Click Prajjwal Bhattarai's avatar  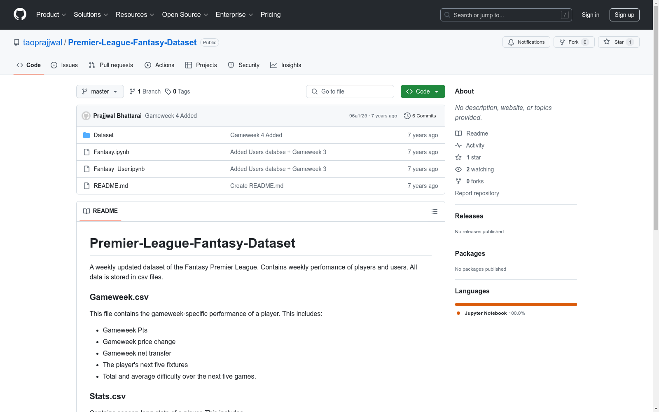click(86, 116)
